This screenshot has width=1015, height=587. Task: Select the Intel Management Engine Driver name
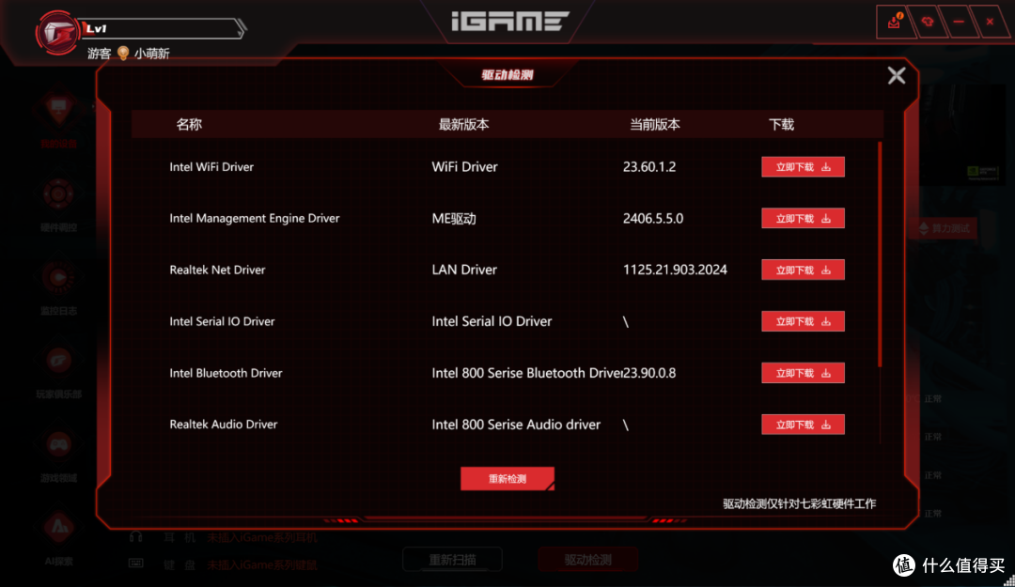255,218
